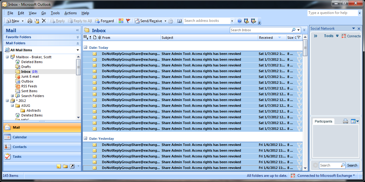Expand the Search Folders tree node

tap(12, 96)
